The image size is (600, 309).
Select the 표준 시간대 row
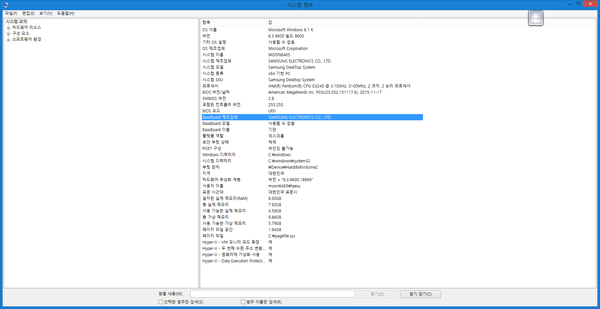click(312, 192)
